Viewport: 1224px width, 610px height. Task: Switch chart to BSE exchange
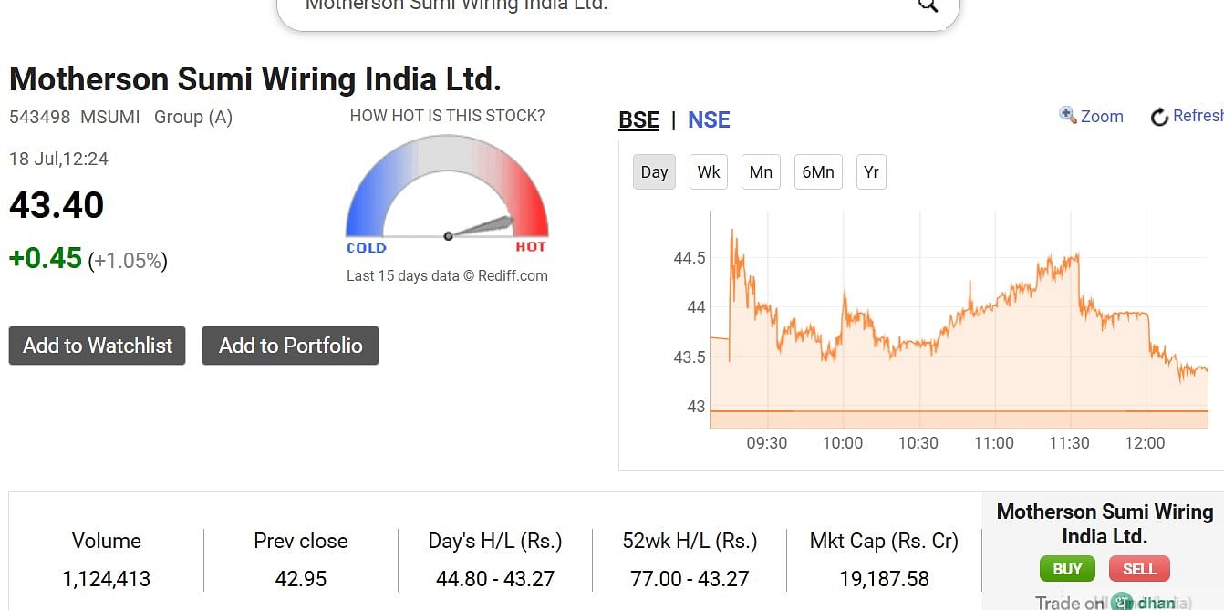tap(638, 119)
